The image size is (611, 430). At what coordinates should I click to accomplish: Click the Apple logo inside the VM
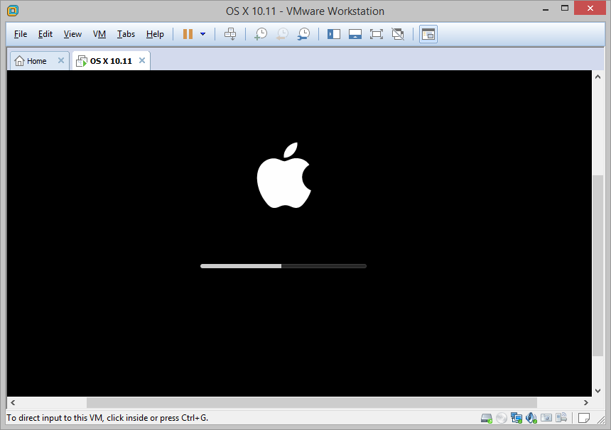pyautogui.click(x=284, y=175)
